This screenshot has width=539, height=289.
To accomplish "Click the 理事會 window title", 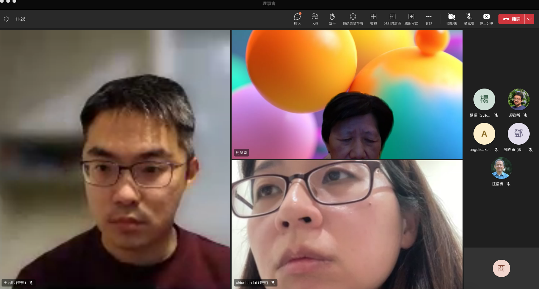I will 269,3.
